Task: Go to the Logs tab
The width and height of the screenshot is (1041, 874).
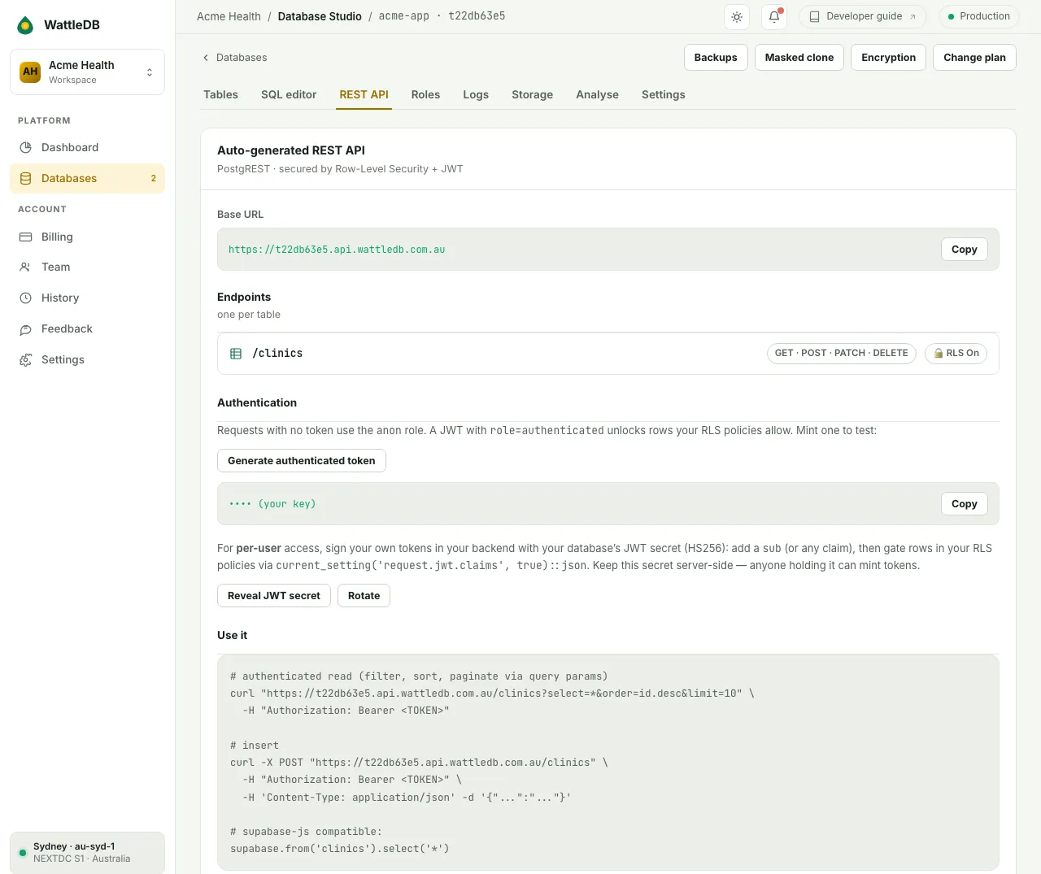Action: click(476, 94)
